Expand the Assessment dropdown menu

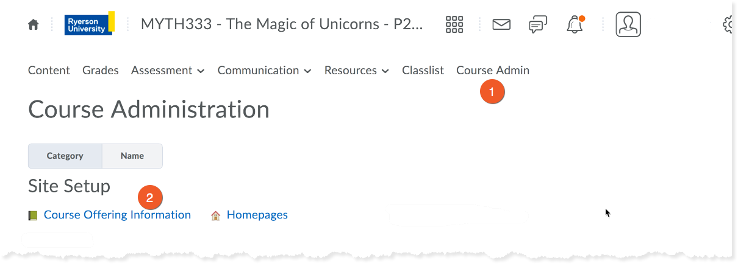coord(168,71)
